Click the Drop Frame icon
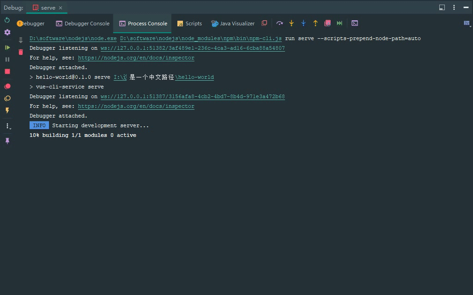This screenshot has height=295, width=473. pos(327,23)
